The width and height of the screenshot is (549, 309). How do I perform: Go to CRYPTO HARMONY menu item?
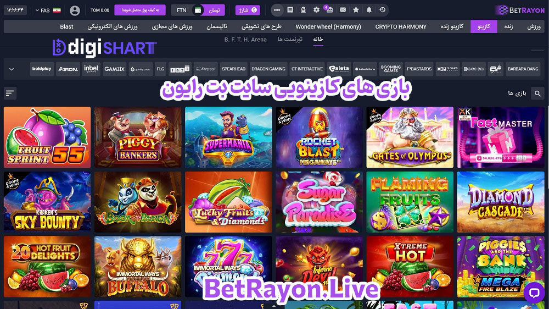(x=401, y=26)
